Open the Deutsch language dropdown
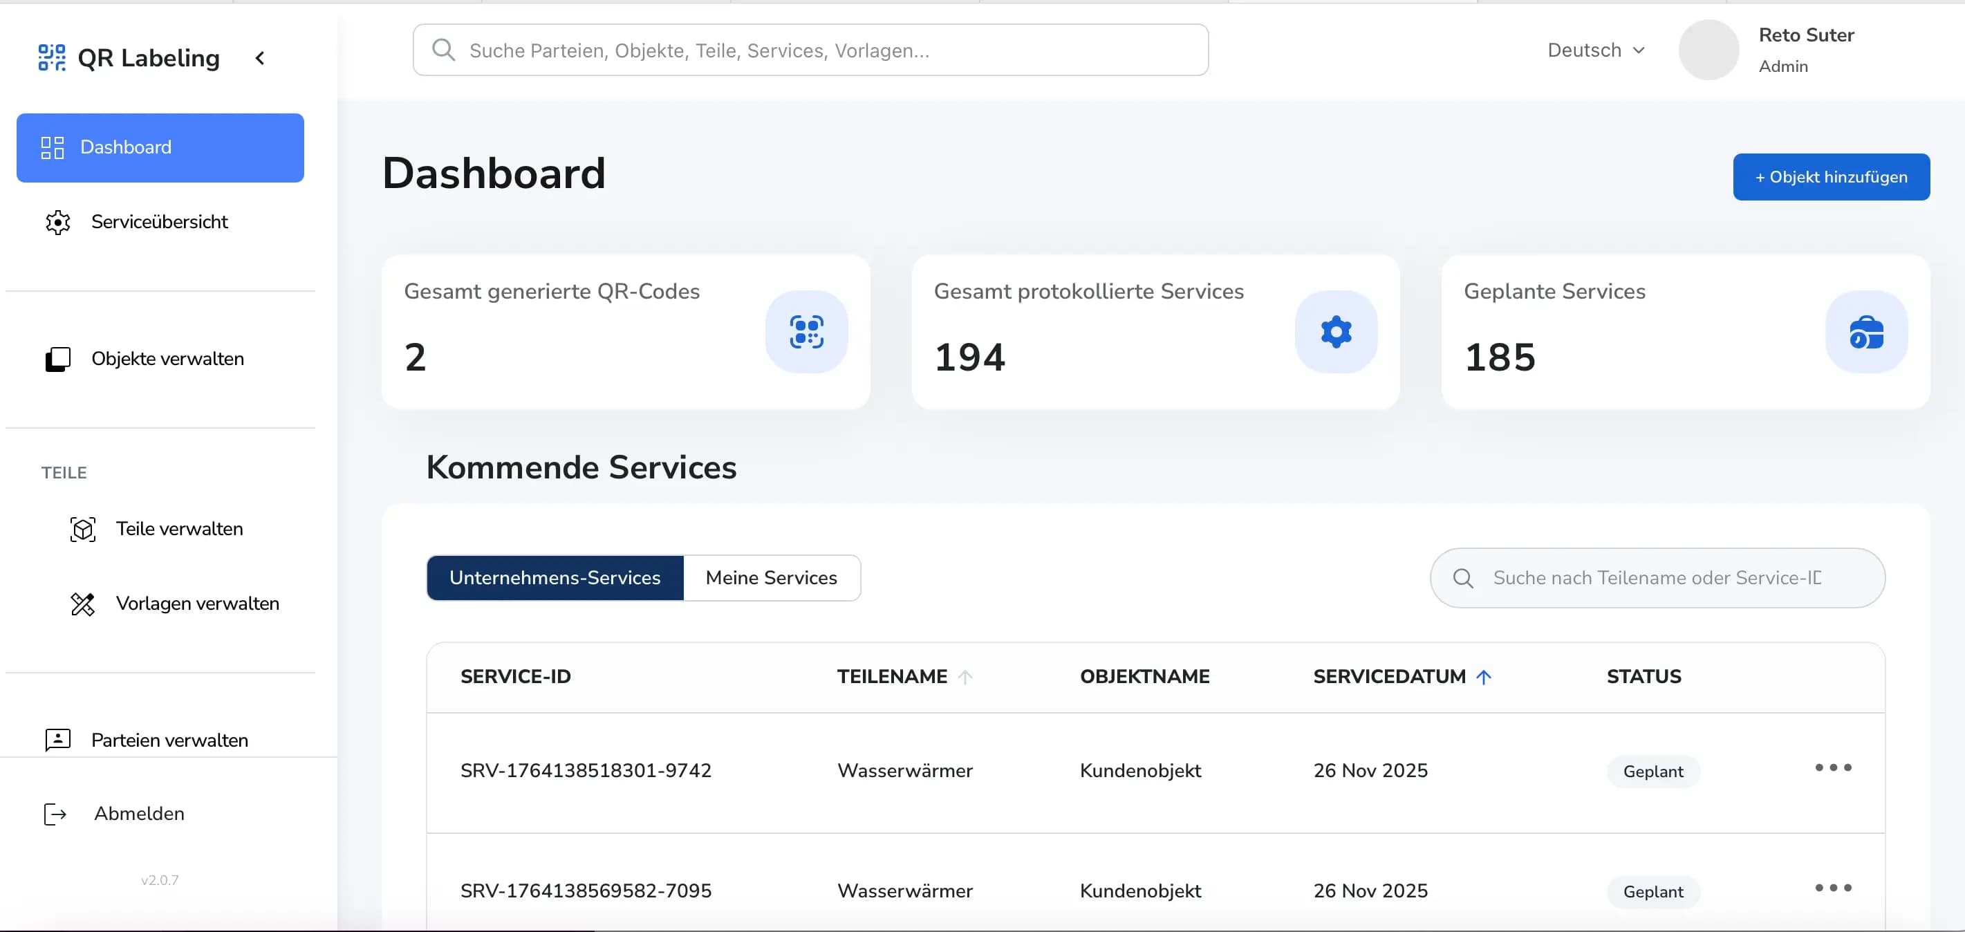Image resolution: width=1965 pixels, height=932 pixels. (1595, 50)
